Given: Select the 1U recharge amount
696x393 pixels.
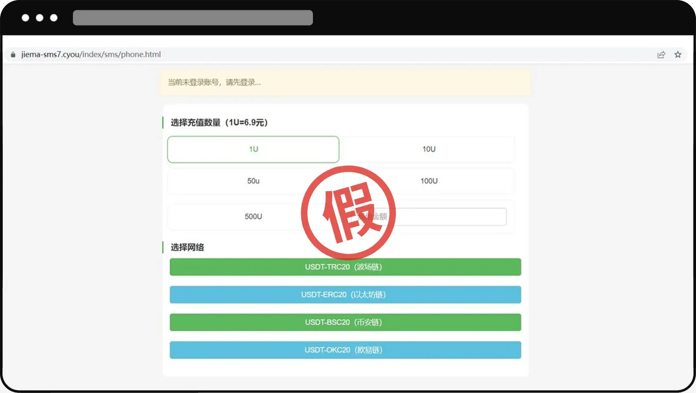Looking at the screenshot, I should point(253,149).
